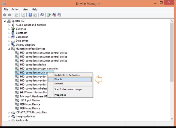176x128 pixels.
Task: Collapse the Human Interface Devices category
Action: pyautogui.click(x=9, y=49)
